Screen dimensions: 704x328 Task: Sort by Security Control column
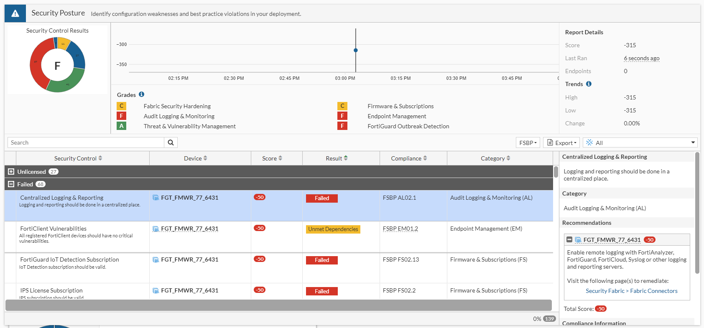(x=78, y=158)
